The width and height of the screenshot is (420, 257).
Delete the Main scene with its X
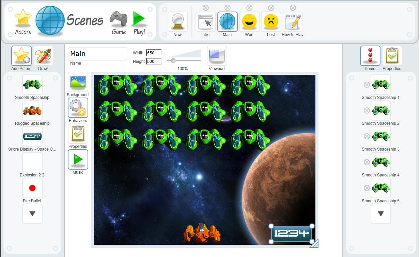click(228, 7)
